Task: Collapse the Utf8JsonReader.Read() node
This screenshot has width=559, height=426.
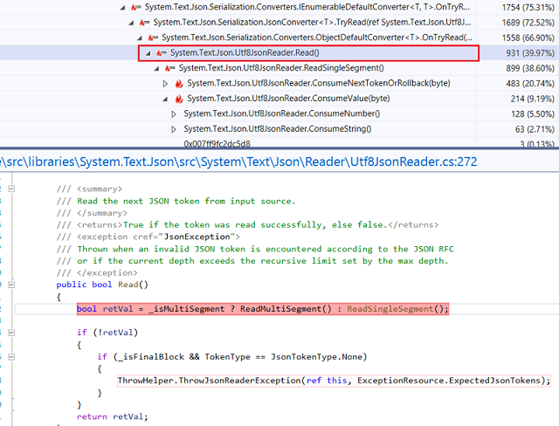Action: tap(148, 53)
